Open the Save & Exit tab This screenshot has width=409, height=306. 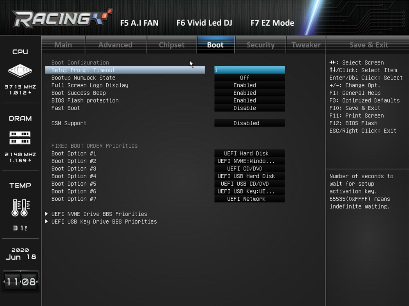[x=369, y=45]
